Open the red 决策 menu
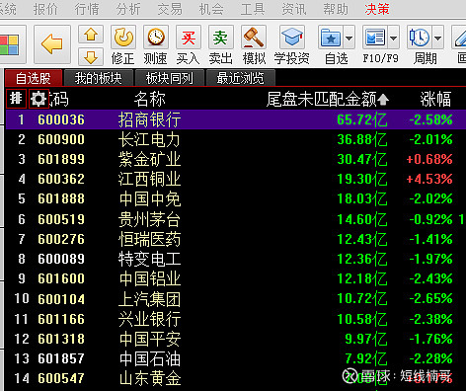This screenshot has height=391, width=466. pyautogui.click(x=377, y=9)
